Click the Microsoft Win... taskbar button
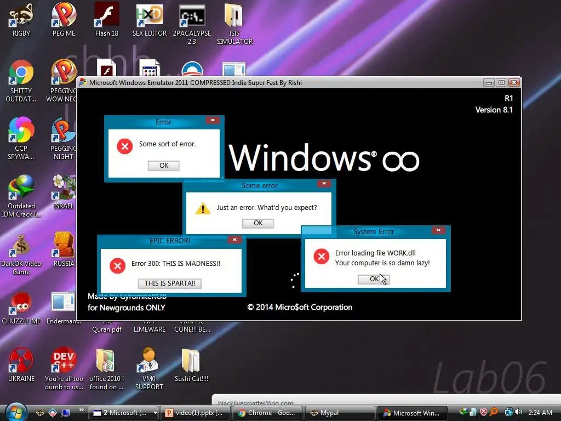Image resolution: width=561 pixels, height=421 pixels. (x=412, y=413)
